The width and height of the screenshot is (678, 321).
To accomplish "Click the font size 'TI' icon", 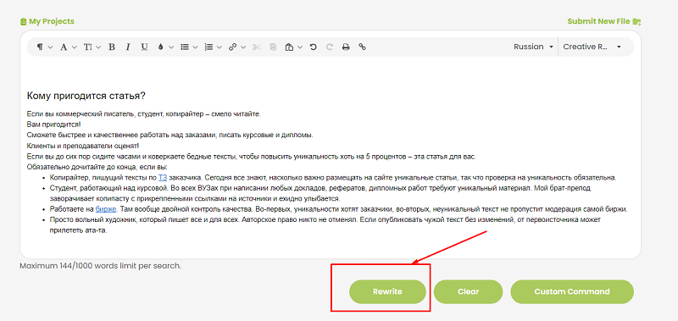I will tap(88, 47).
